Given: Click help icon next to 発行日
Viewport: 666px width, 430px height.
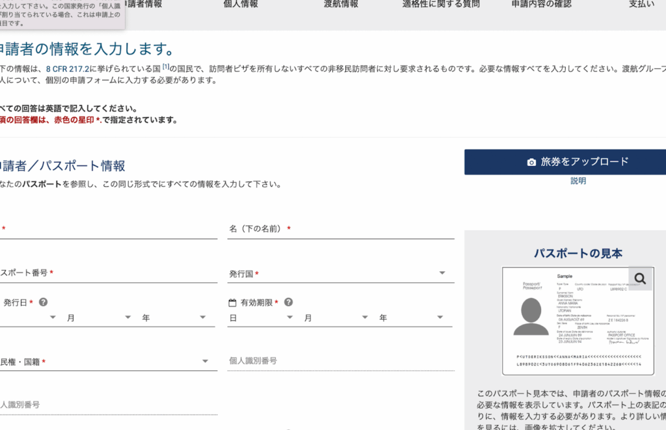Looking at the screenshot, I should [44, 302].
